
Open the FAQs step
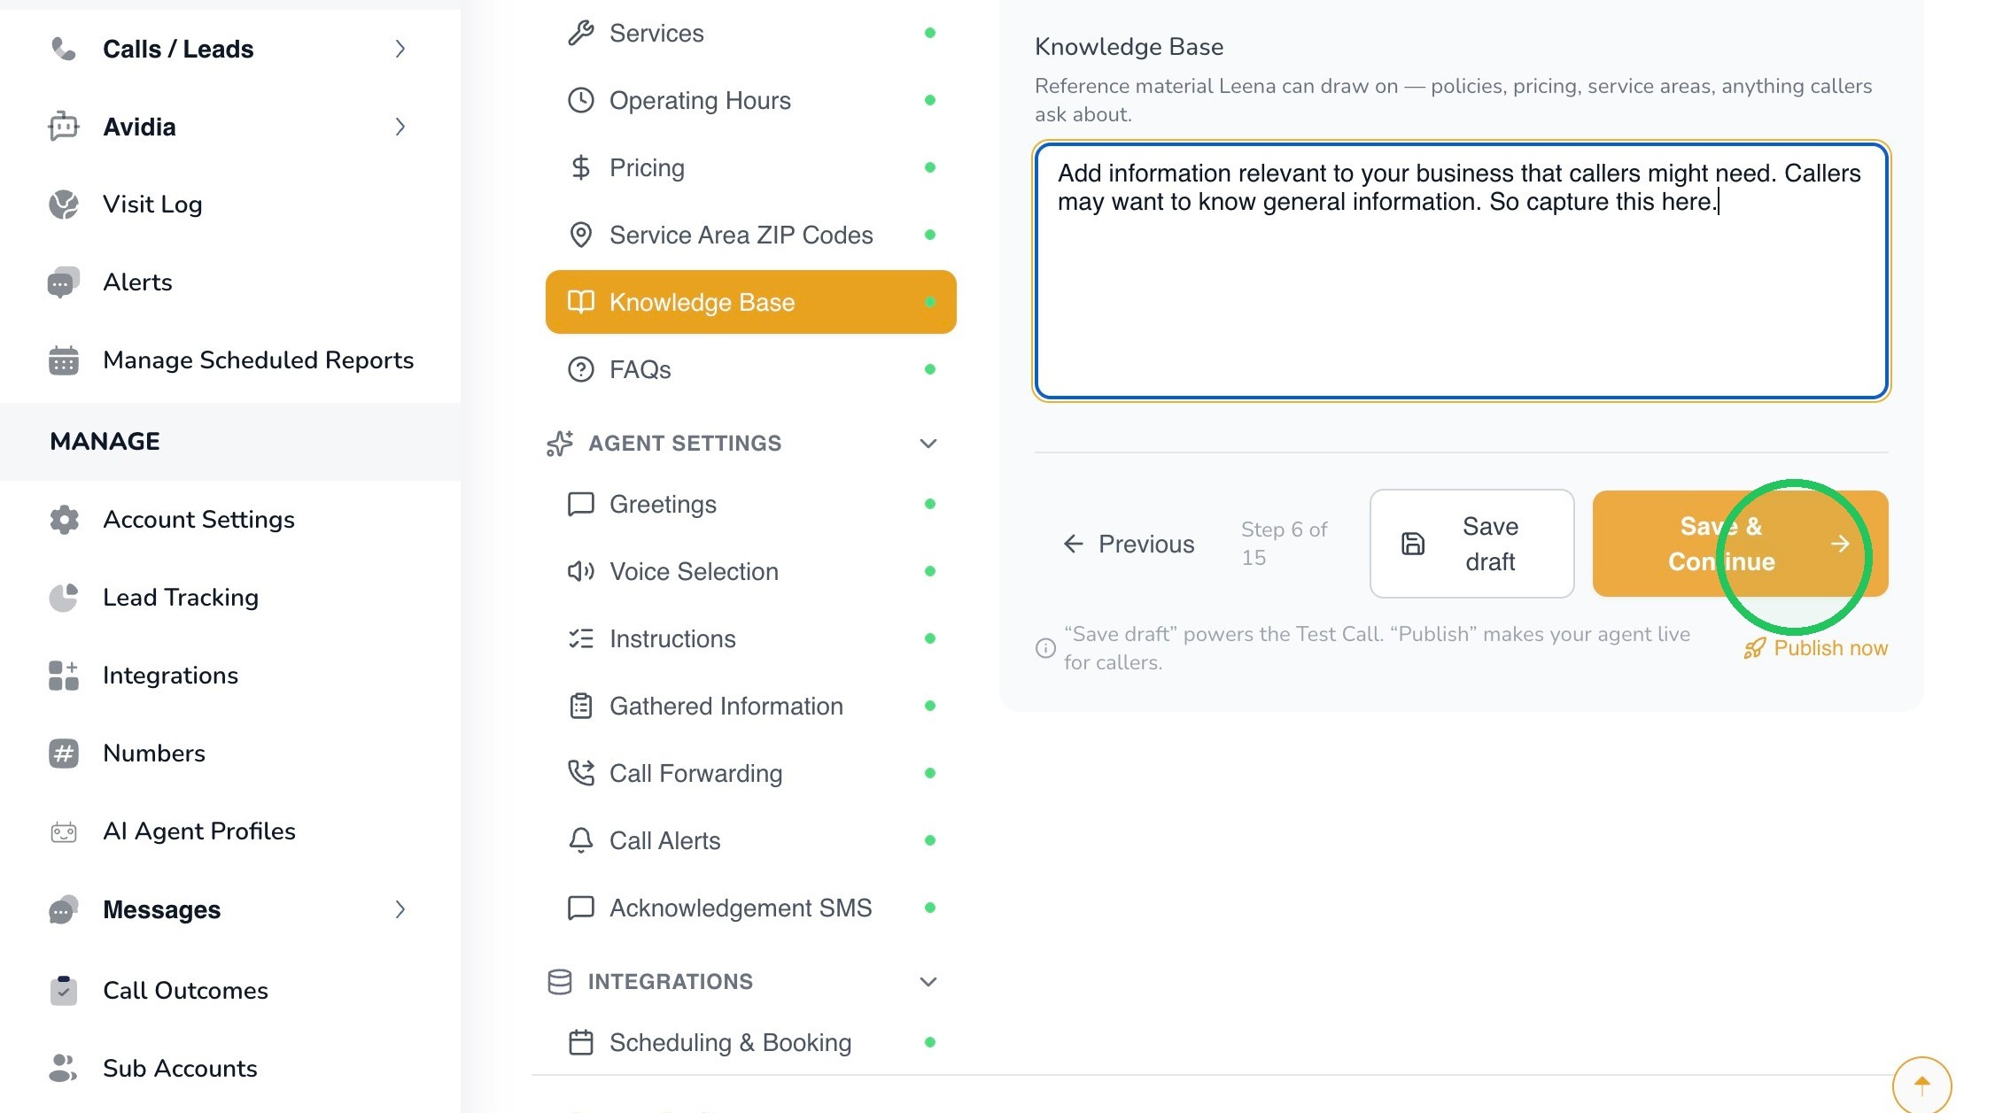750,369
